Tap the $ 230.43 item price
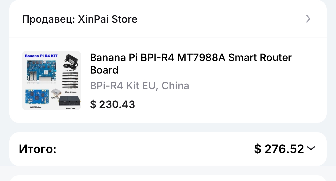This screenshot has width=336, height=181. click(113, 105)
